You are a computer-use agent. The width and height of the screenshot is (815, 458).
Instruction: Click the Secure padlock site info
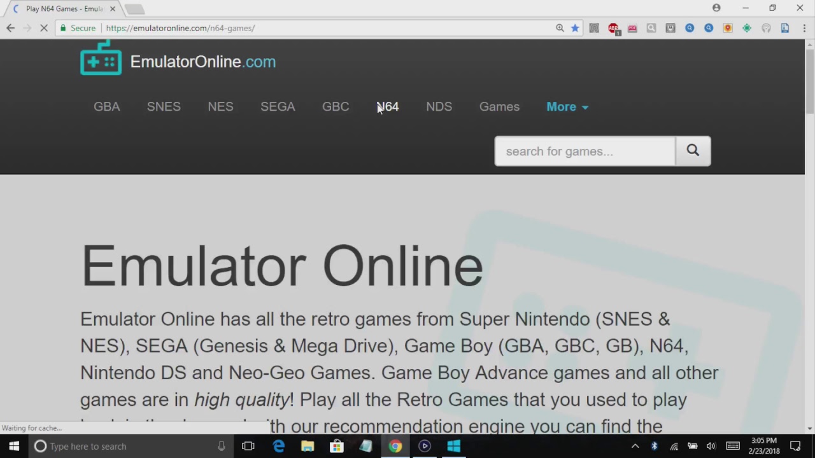tap(78, 28)
